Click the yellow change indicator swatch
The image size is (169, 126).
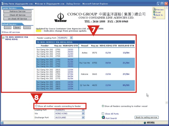click(39, 31)
